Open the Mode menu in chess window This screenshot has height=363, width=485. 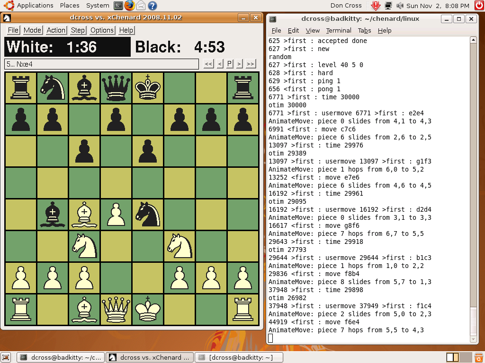[x=33, y=30]
